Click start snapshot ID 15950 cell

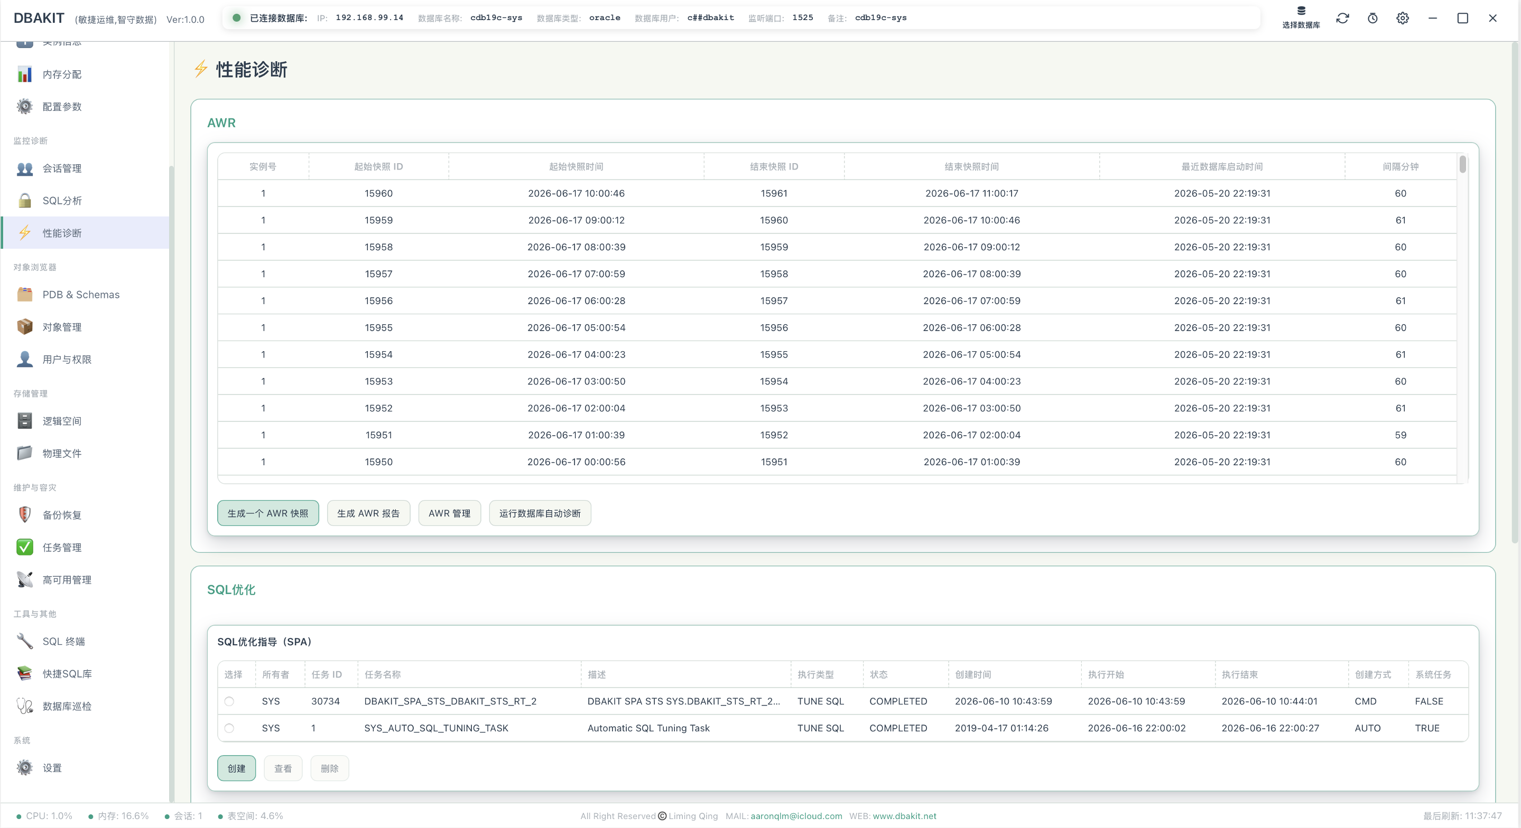[378, 462]
